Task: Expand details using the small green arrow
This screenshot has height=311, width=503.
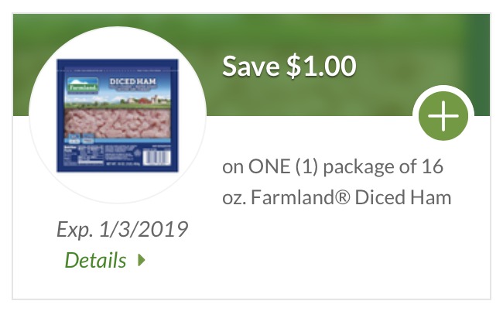Action: 142,261
